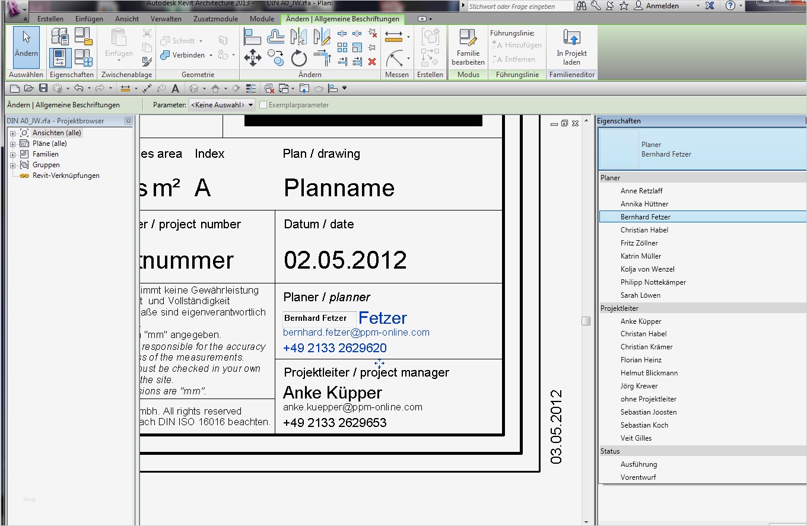Choose Christian Habel in Planer list

click(x=644, y=230)
